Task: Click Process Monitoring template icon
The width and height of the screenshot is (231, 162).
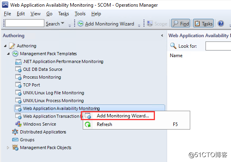Action: point(18,77)
